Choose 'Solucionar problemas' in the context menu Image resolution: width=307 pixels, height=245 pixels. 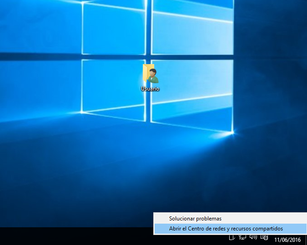tap(230, 219)
